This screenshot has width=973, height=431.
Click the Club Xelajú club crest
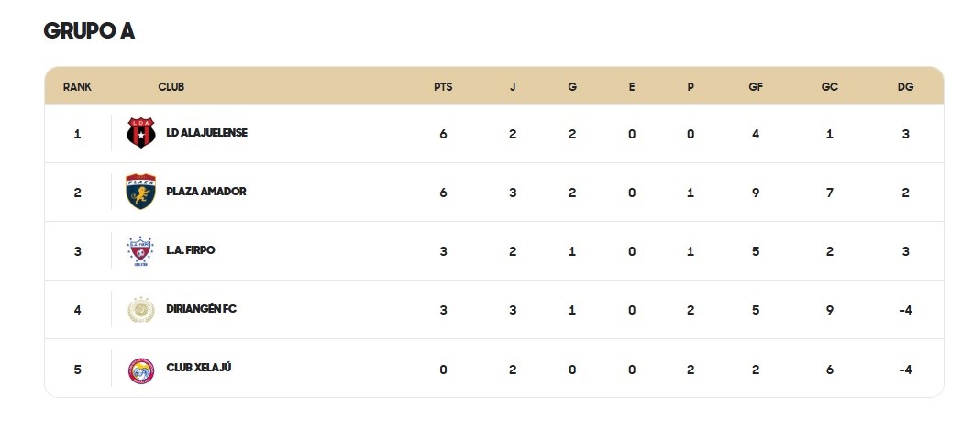[141, 370]
